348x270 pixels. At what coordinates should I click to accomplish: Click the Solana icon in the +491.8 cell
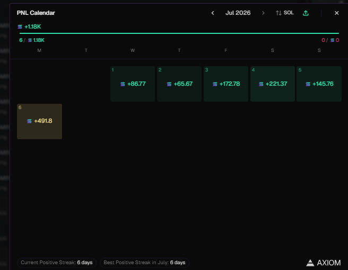pos(29,121)
